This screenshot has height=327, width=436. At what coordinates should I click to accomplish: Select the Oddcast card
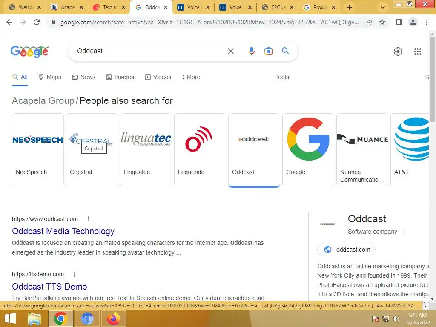pos(254,150)
